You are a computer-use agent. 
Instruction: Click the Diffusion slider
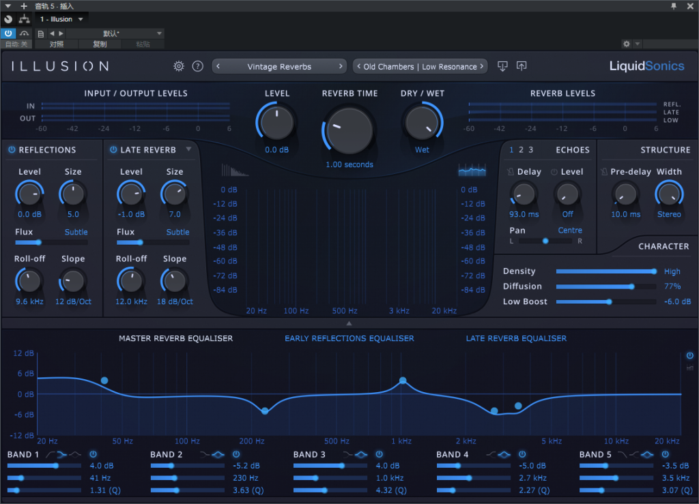coord(606,286)
